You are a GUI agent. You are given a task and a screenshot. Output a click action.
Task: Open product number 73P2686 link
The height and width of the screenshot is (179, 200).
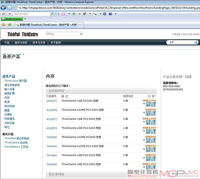pos(52,137)
